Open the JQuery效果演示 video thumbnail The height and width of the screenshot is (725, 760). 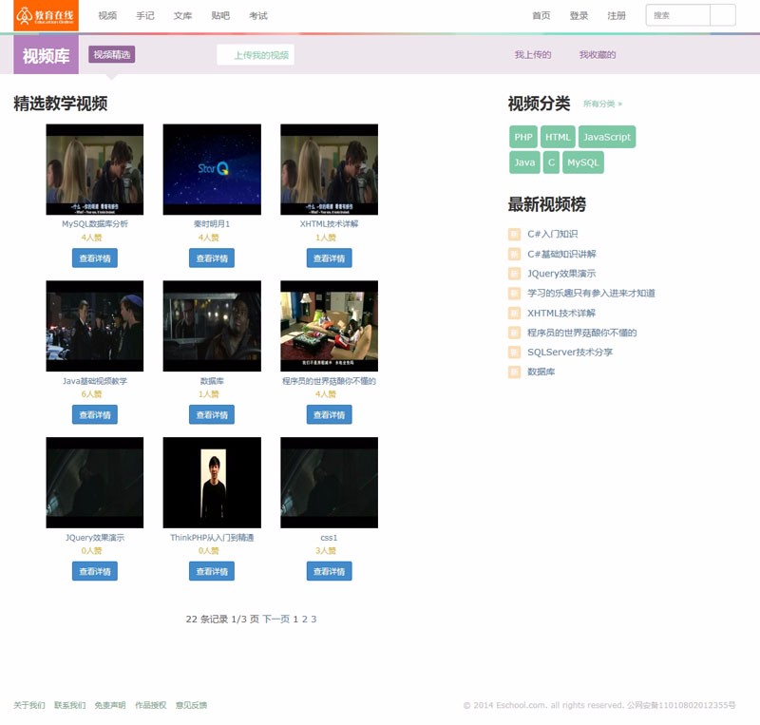94,483
